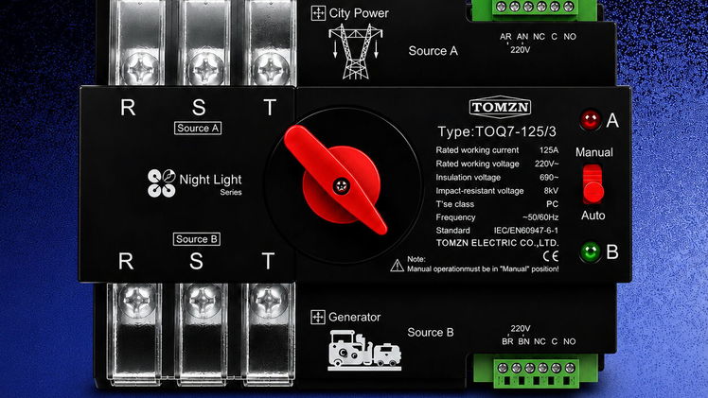708x398 pixels.
Task: Click the center screw on red handle
Action: 341,185
